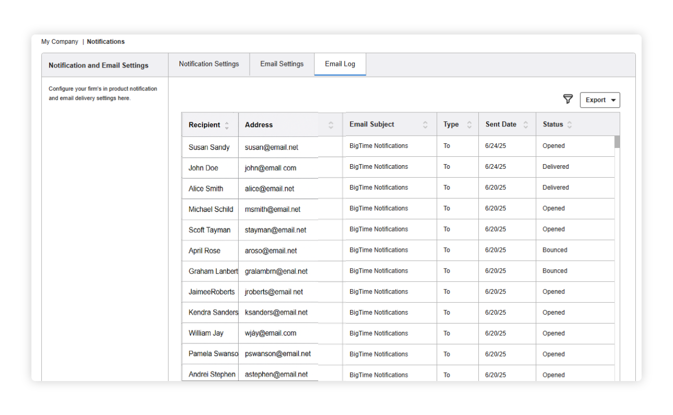Click address jroberts@email.net
This screenshot has height=415, width=673.
click(x=274, y=292)
